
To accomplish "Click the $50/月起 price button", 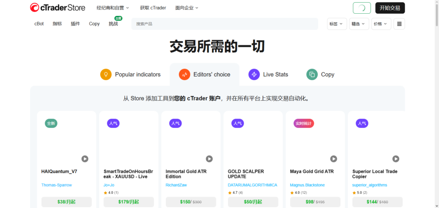I will pos(253,202).
